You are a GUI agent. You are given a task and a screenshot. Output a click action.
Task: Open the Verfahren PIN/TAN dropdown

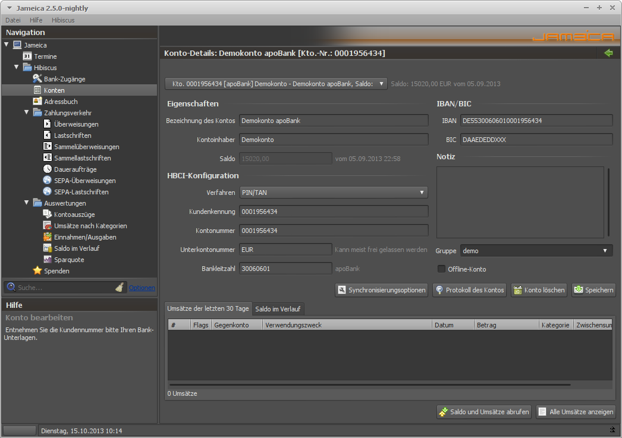pos(334,193)
